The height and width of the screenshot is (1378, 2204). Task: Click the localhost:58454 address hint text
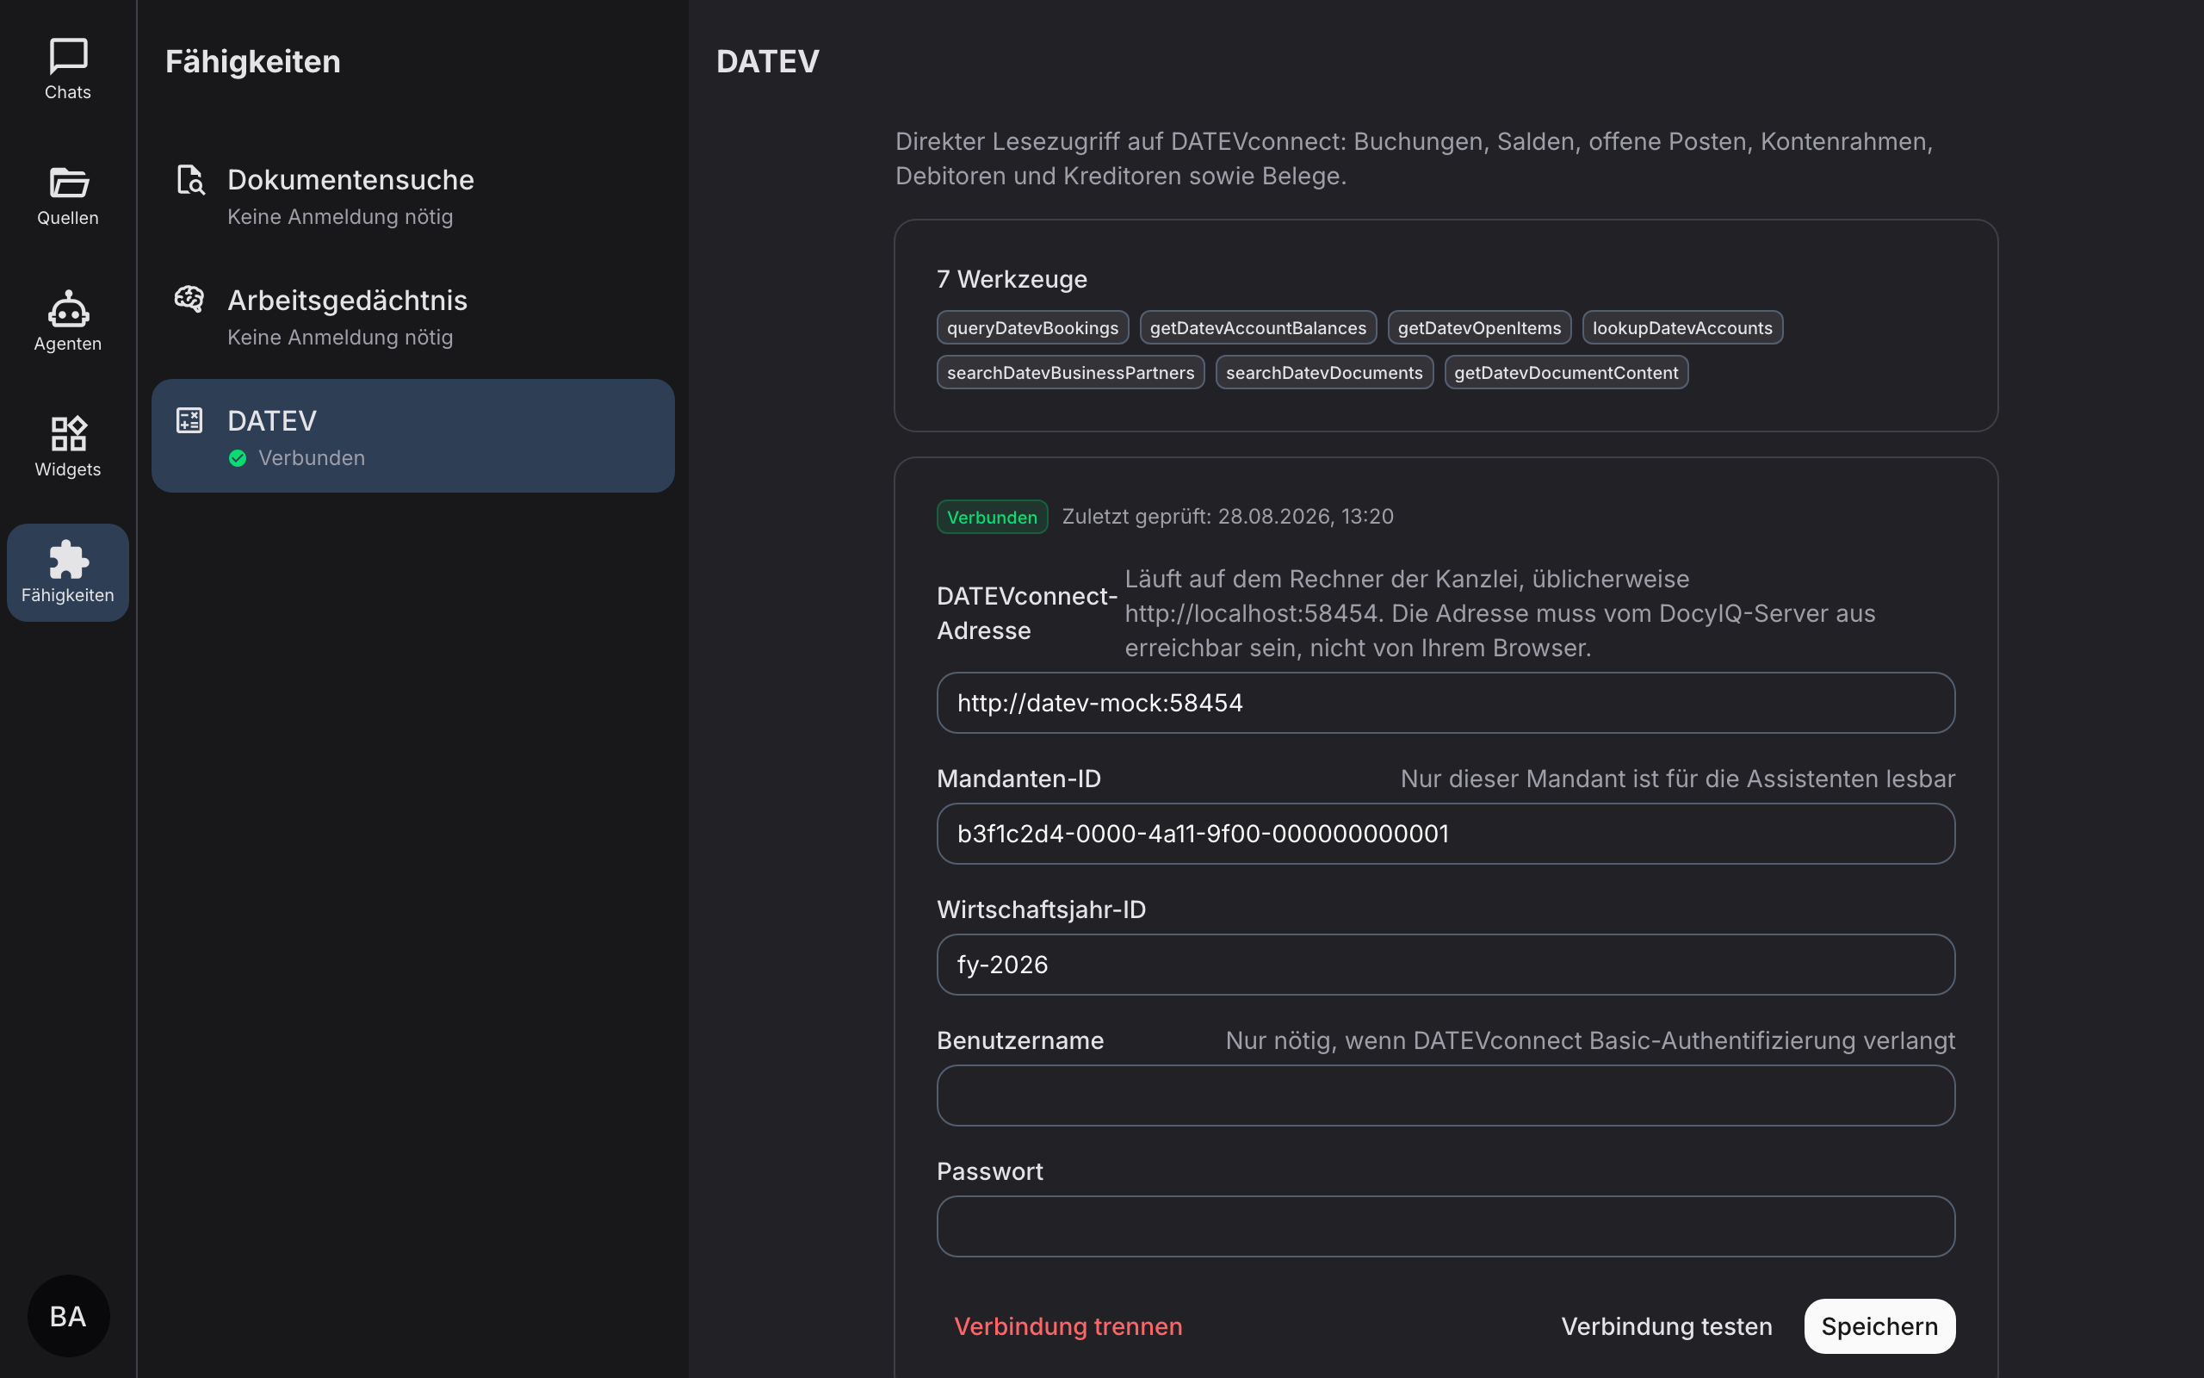(1500, 613)
